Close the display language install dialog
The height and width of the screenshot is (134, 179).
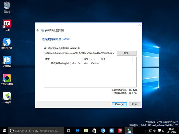[x=139, y=25]
